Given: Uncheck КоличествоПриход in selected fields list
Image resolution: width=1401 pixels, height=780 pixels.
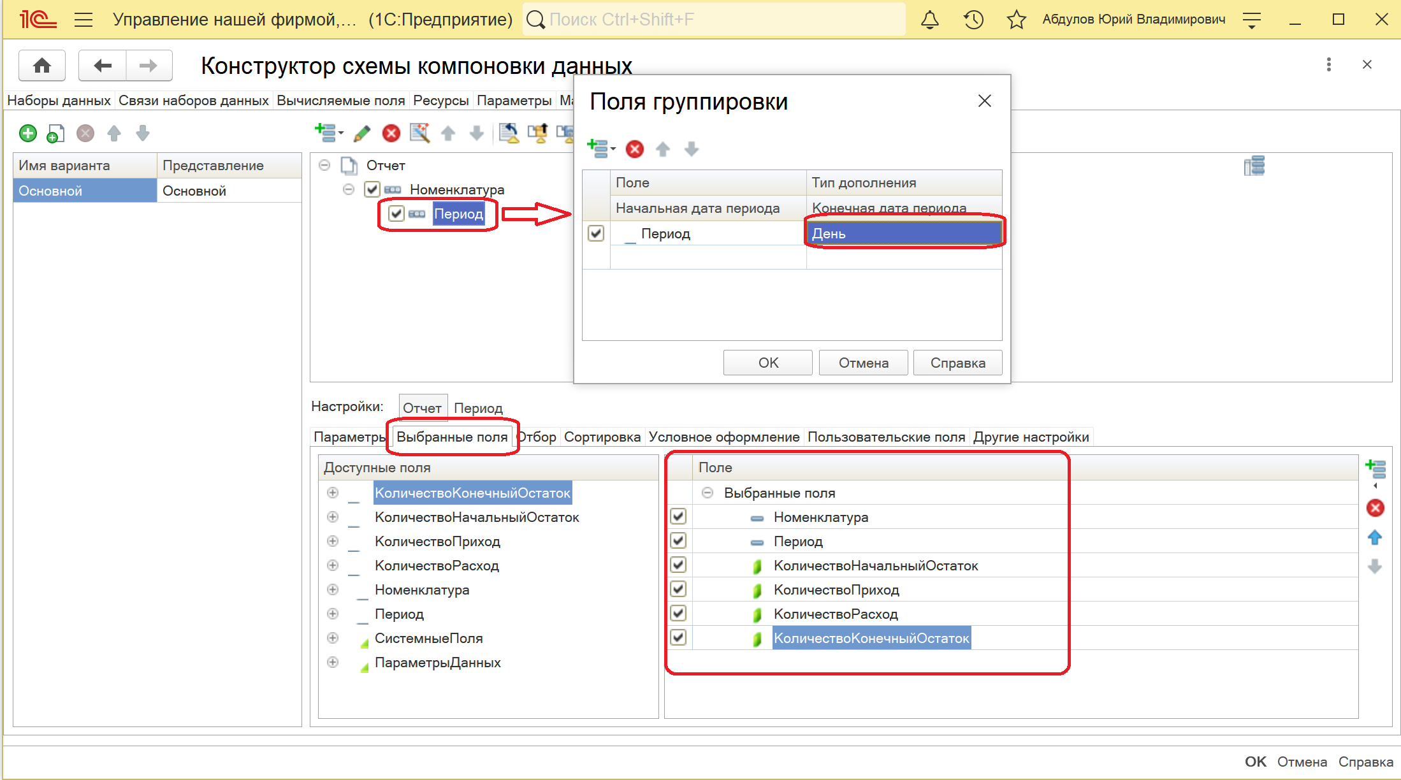Looking at the screenshot, I should coord(678,589).
